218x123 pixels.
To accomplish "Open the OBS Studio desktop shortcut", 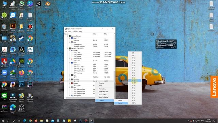I will [x=21, y=108].
